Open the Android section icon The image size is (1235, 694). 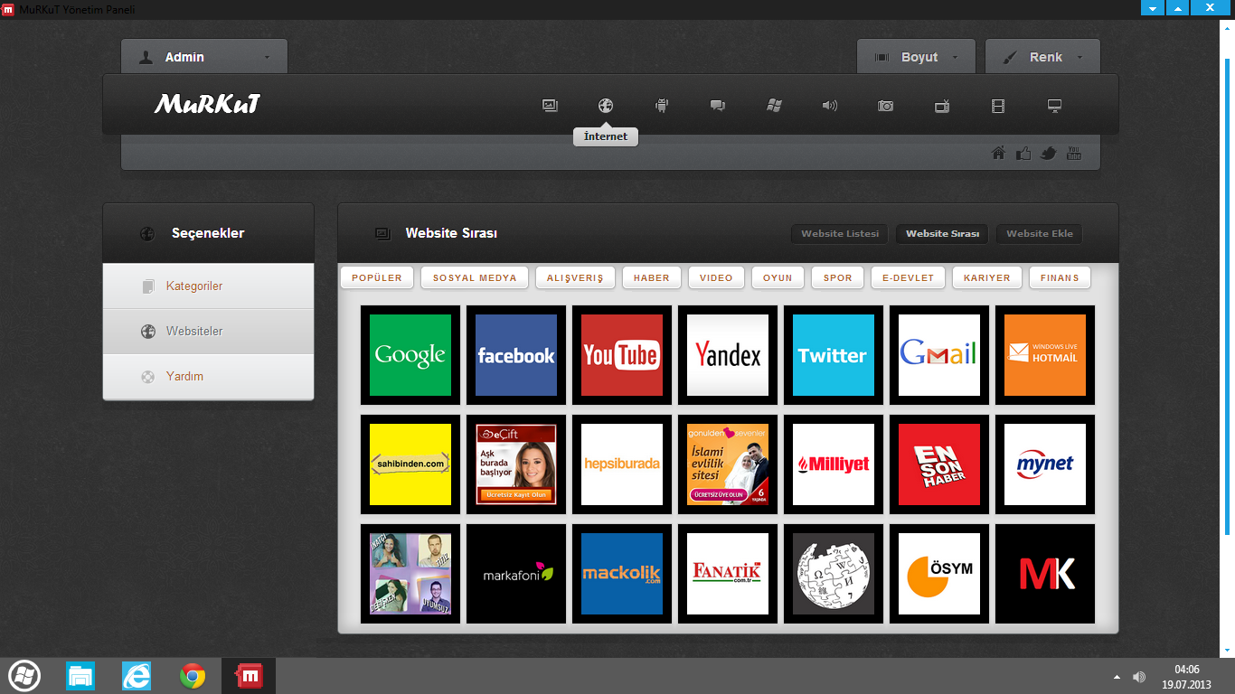click(x=662, y=106)
